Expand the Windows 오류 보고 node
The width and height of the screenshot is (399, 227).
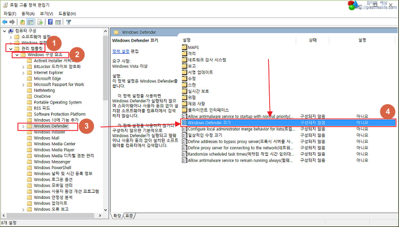pyautogui.click(x=23, y=210)
